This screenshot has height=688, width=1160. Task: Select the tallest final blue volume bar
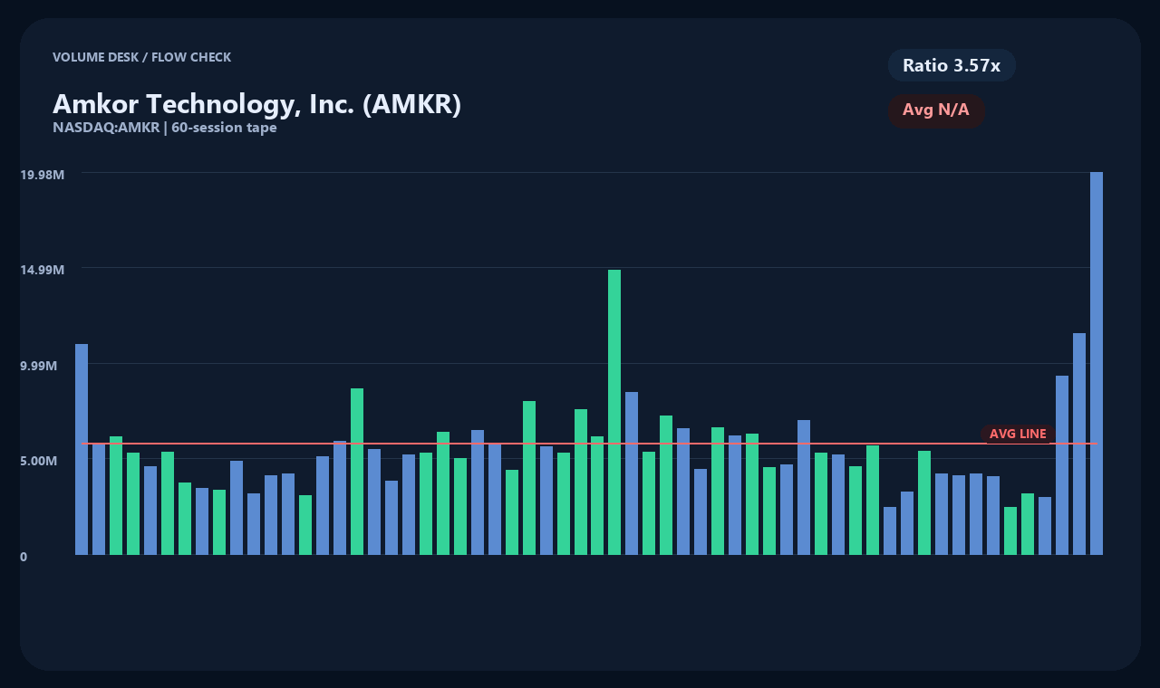(x=1097, y=363)
